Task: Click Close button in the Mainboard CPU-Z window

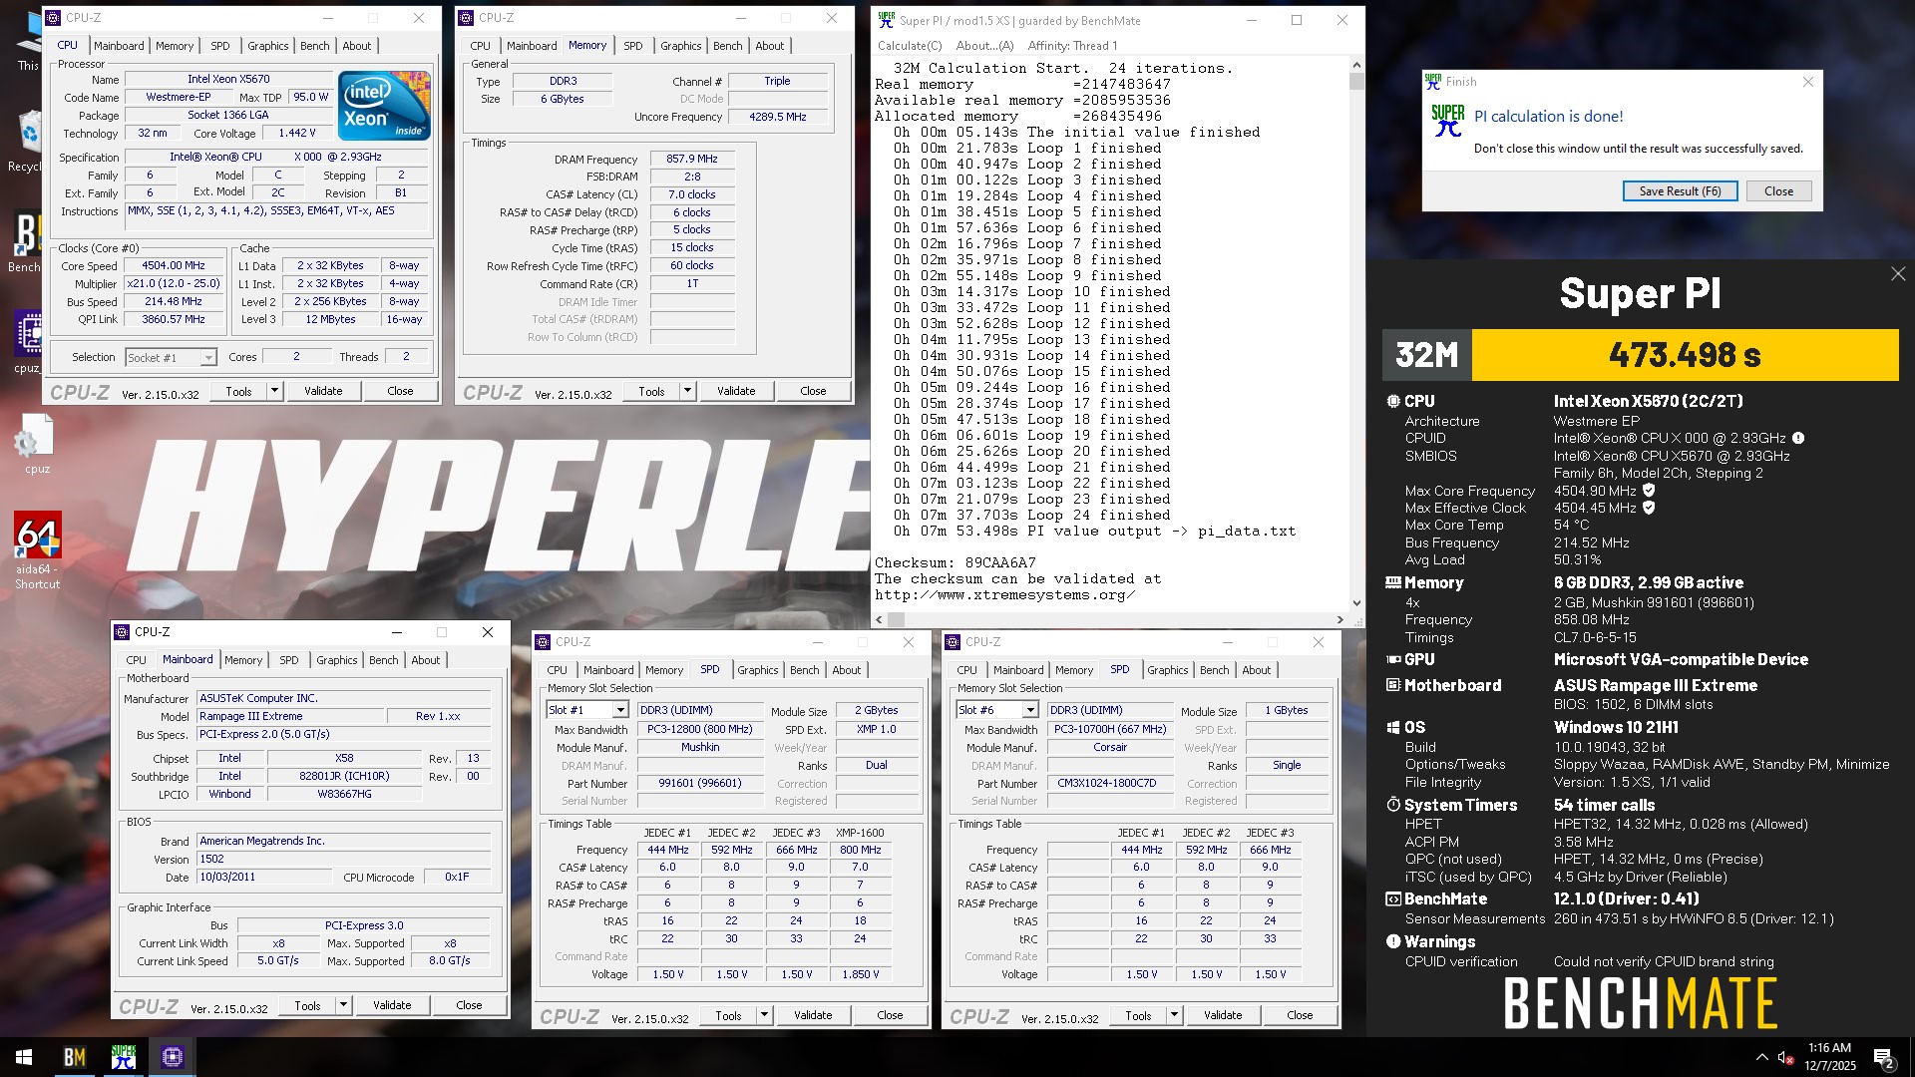Action: click(469, 1005)
